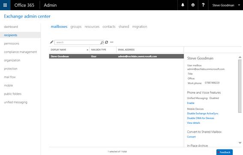Screen dimensions: 243x155
Task: Open the help question mark icon
Action: pos(203,5)
